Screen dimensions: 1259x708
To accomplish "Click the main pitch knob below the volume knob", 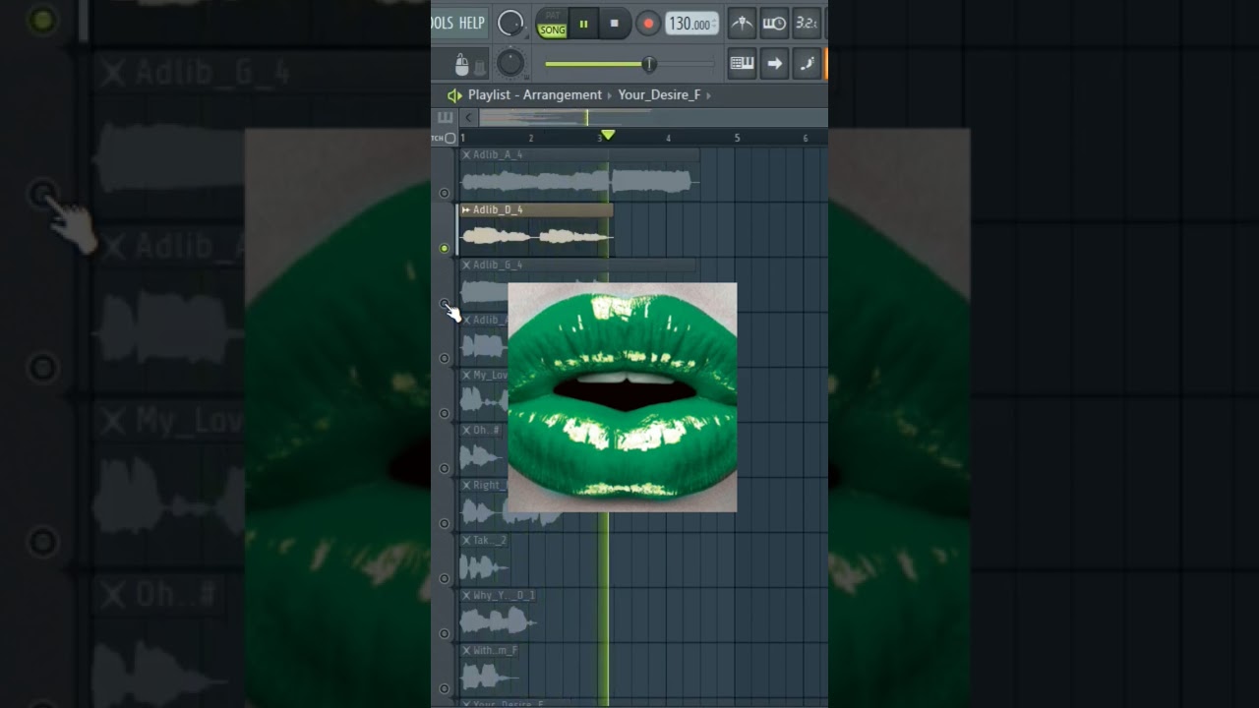I will 510,63.
